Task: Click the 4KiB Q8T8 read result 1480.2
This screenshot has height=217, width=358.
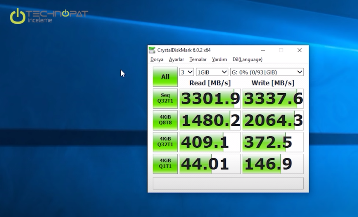Action: point(210,120)
